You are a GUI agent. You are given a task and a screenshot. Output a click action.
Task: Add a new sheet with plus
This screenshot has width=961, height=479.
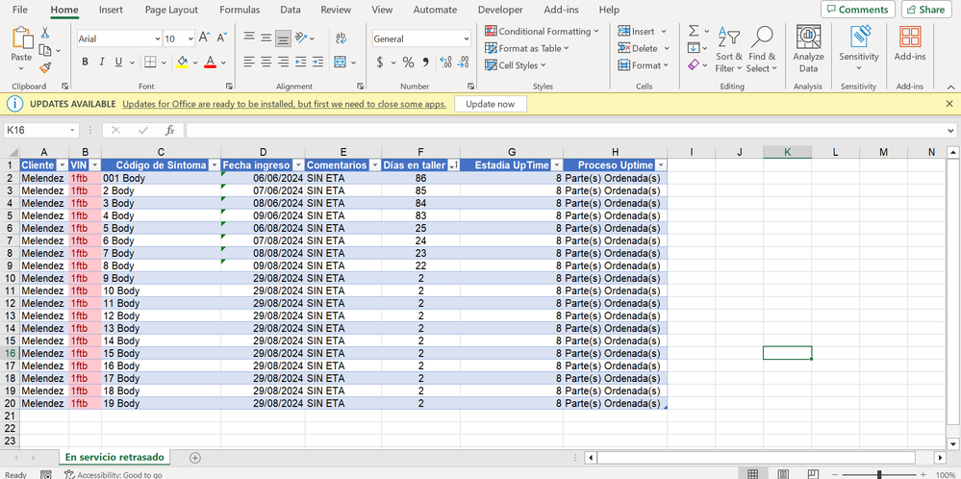coord(195,458)
